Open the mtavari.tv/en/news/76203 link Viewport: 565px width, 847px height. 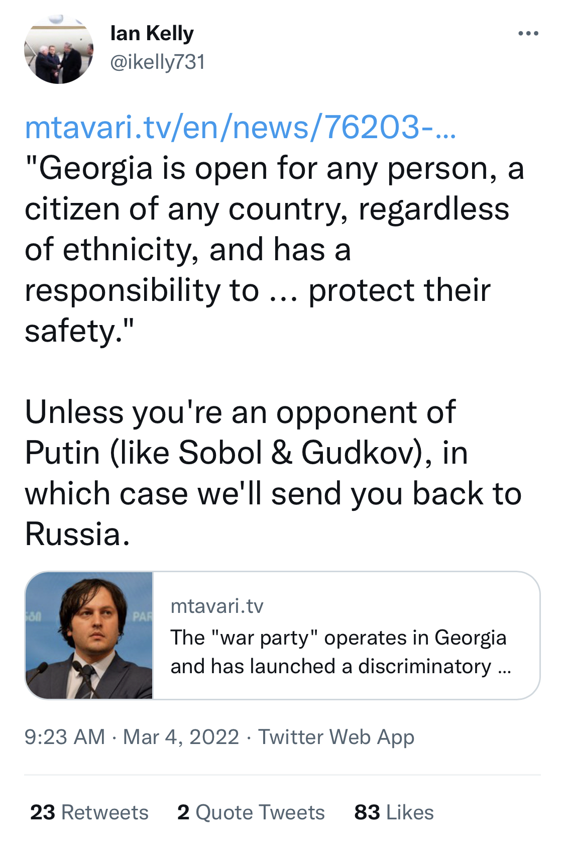240,127
